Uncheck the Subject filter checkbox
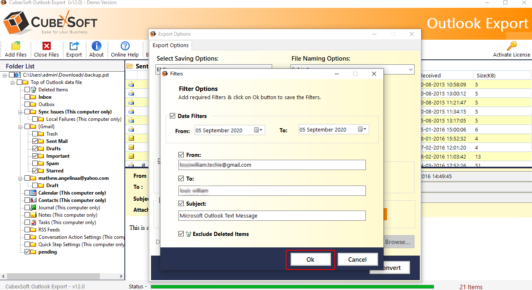 pos(181,204)
